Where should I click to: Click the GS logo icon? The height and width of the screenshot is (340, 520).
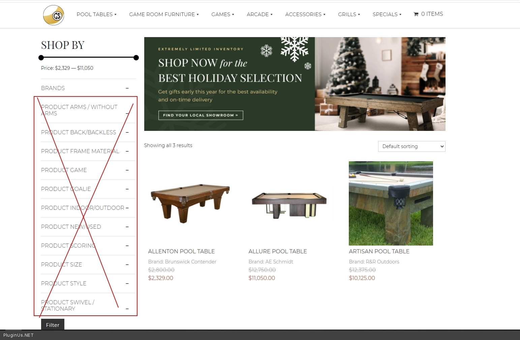[x=54, y=15]
